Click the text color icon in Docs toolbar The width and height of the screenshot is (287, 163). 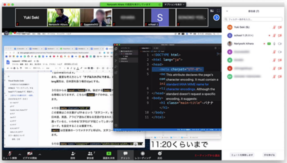[78, 68]
